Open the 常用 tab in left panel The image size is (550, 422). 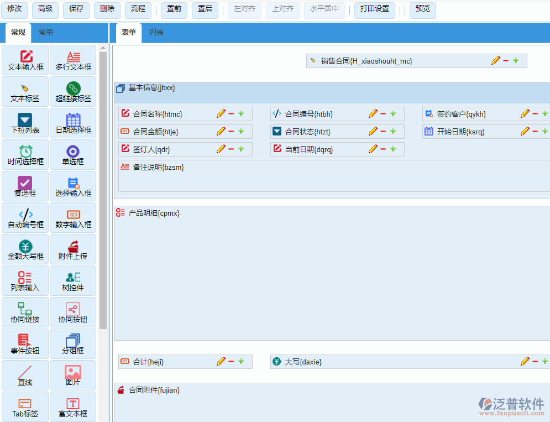click(46, 33)
